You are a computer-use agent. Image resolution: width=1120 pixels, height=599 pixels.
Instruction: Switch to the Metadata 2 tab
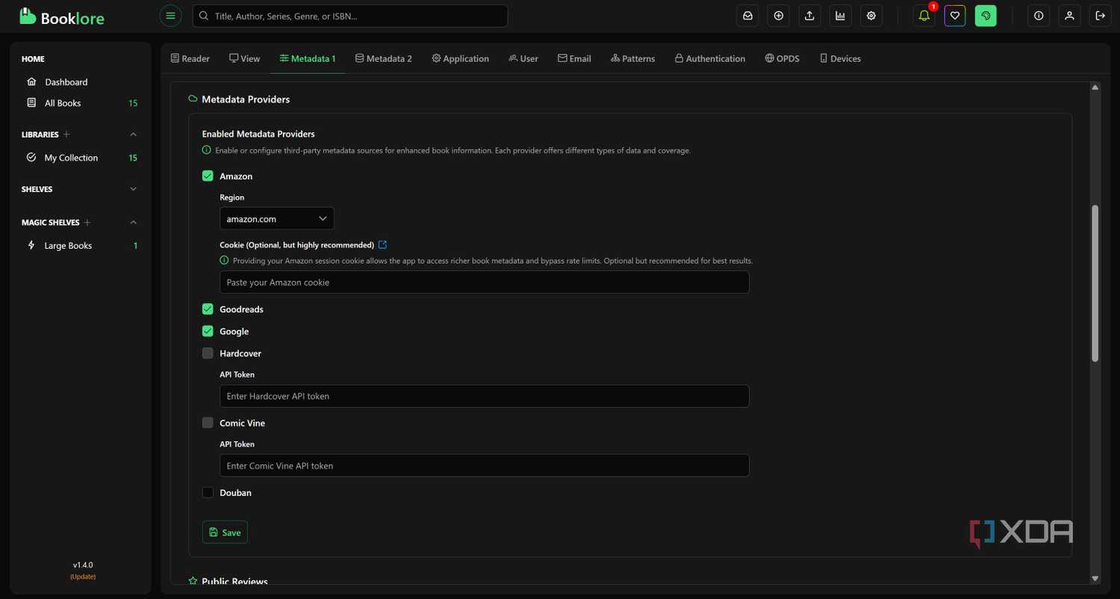(384, 58)
